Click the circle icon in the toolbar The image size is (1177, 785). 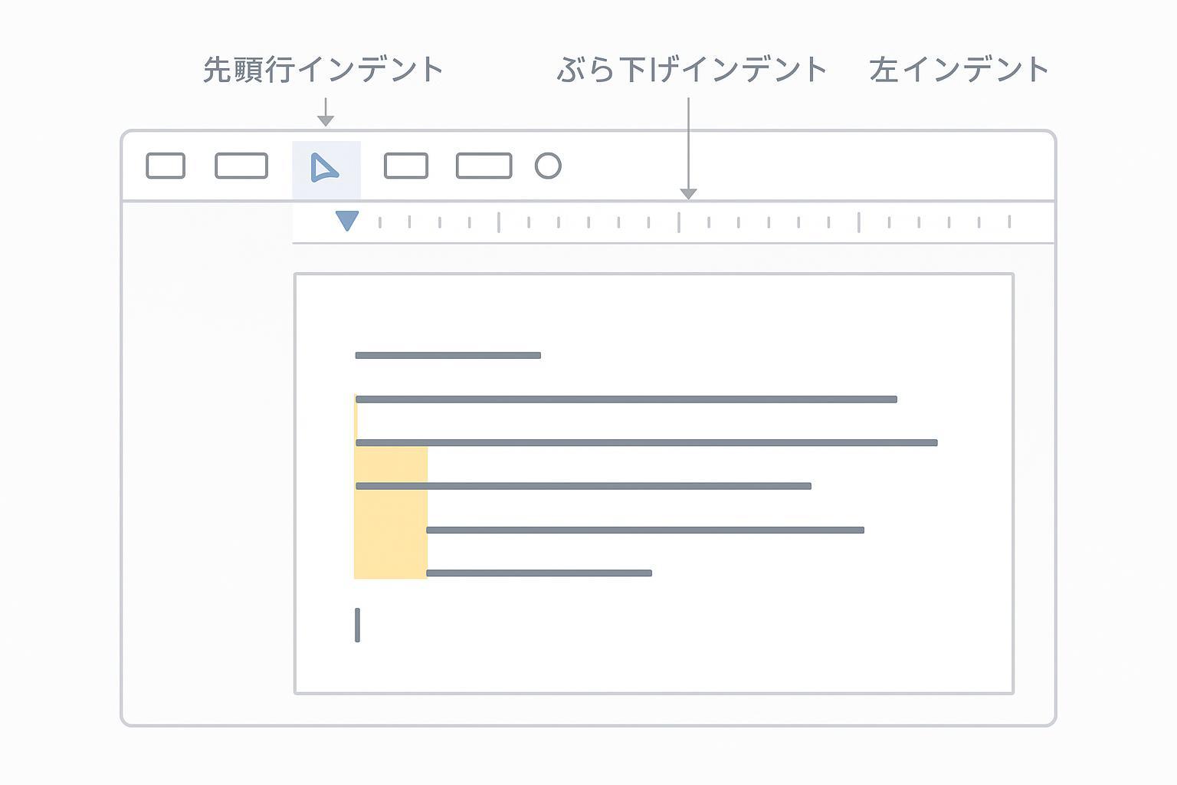coord(548,166)
